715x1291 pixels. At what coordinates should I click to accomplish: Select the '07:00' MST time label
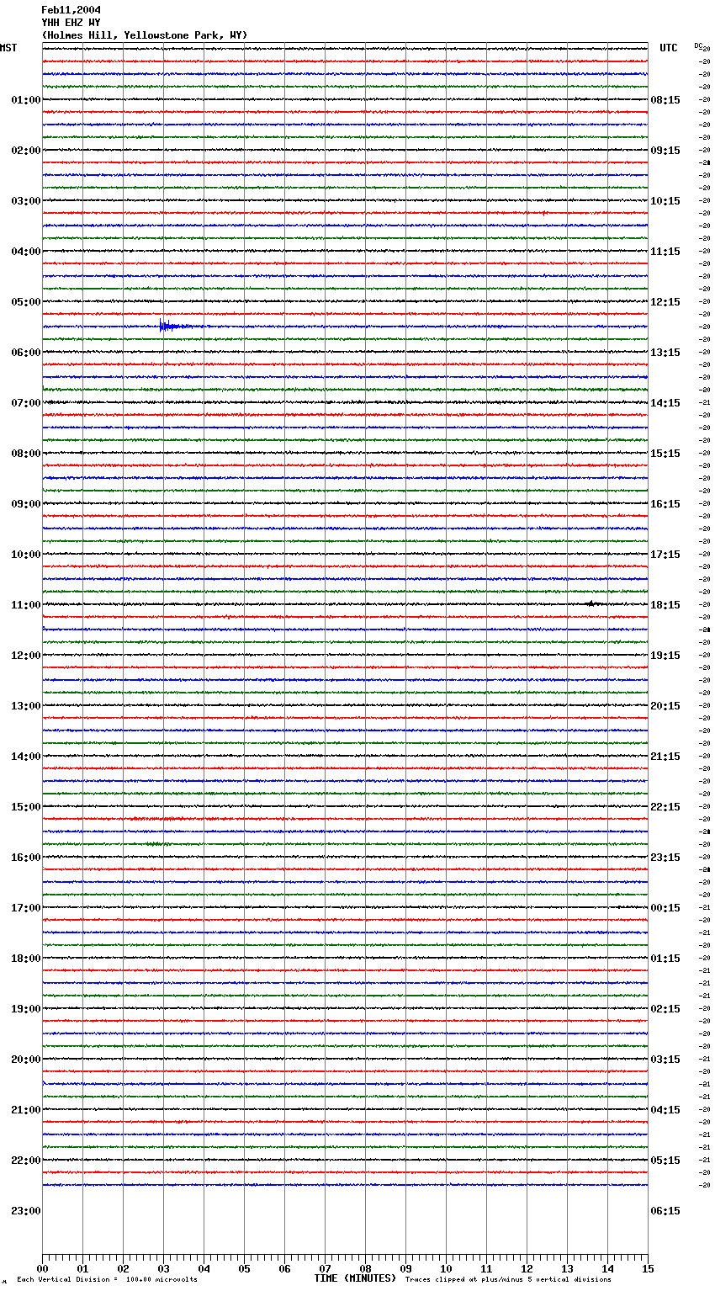coord(26,403)
